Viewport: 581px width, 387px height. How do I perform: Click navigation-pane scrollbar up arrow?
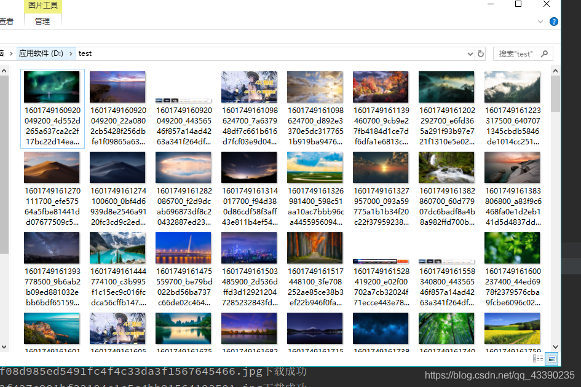point(4,71)
